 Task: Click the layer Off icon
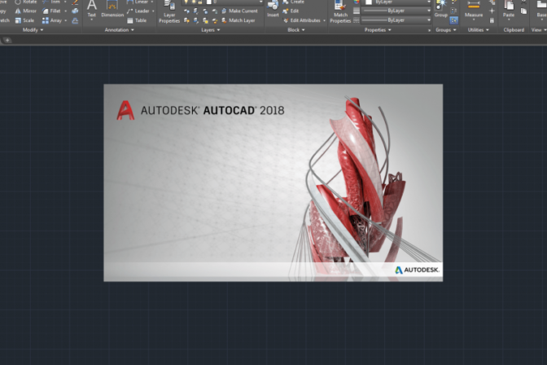[x=186, y=11]
